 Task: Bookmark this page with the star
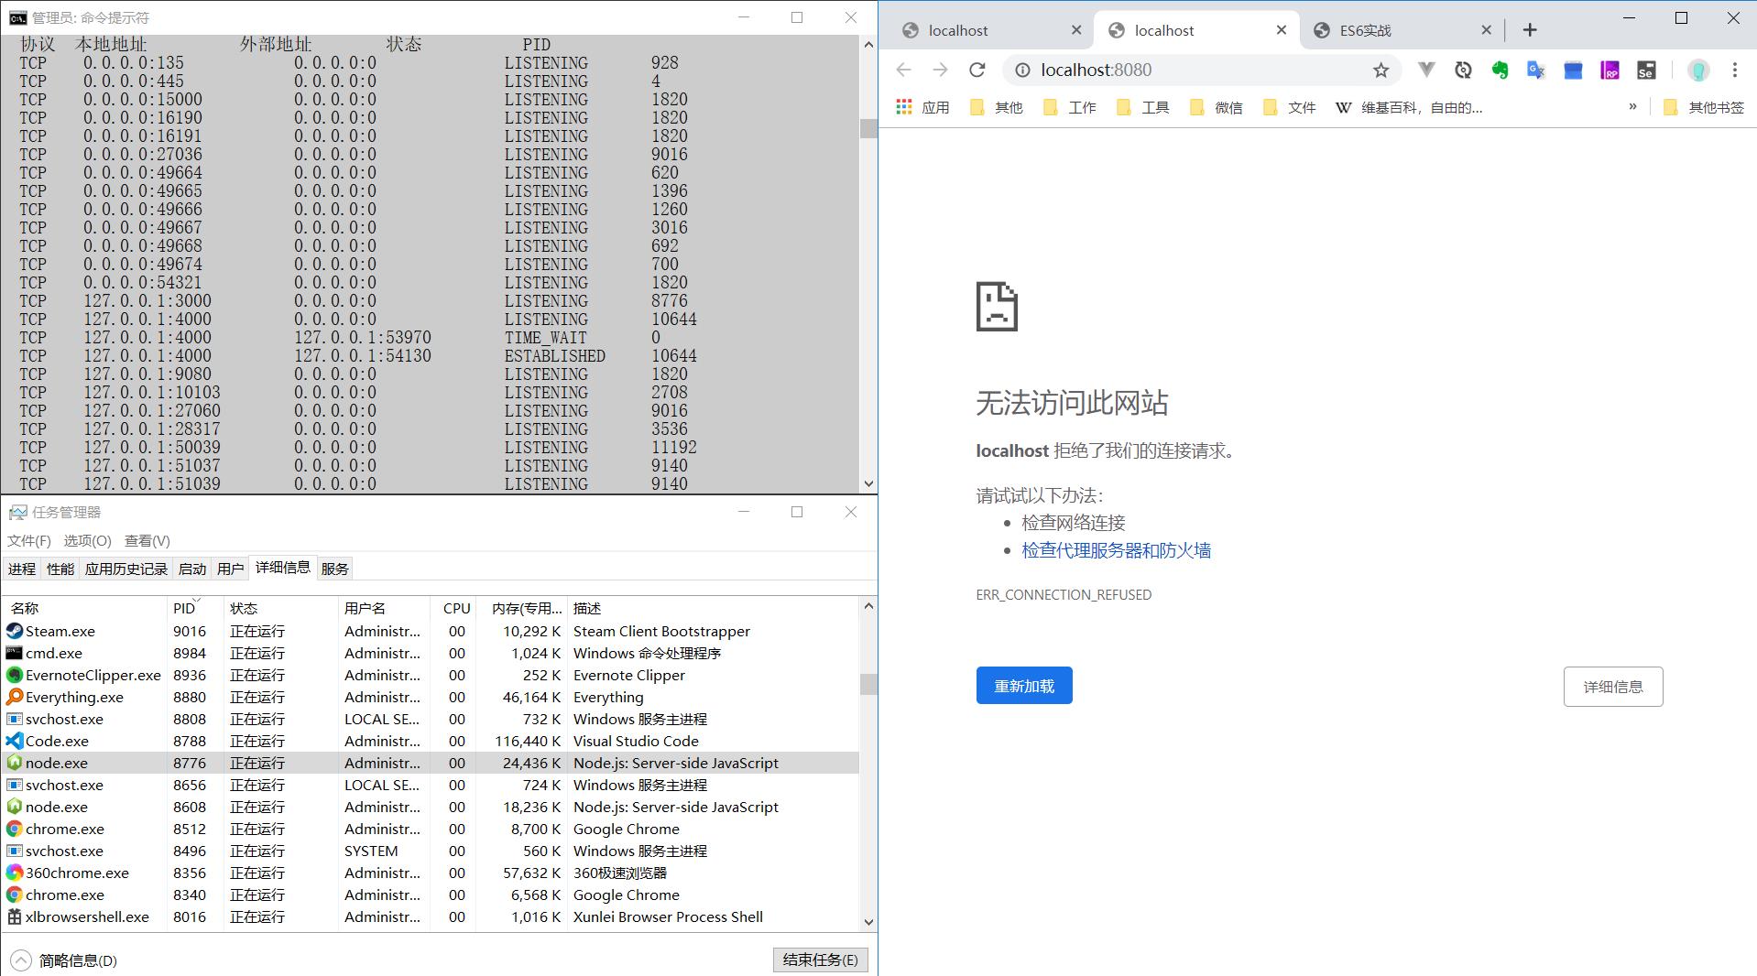tap(1380, 70)
